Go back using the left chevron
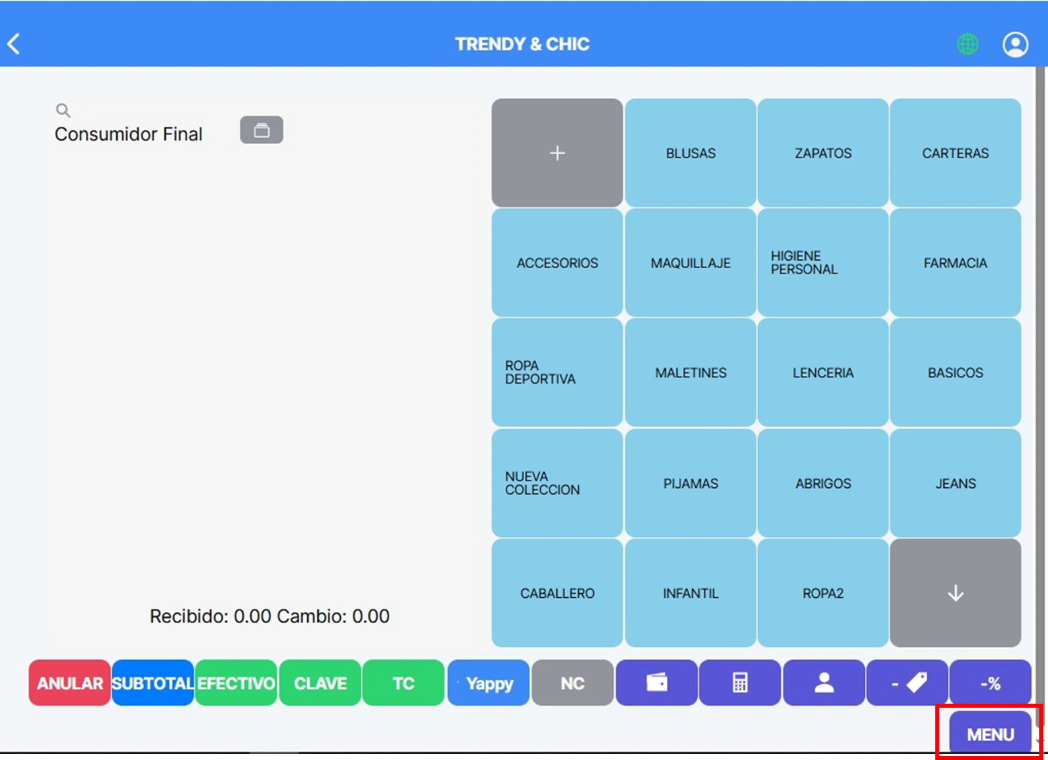 pos(13,44)
